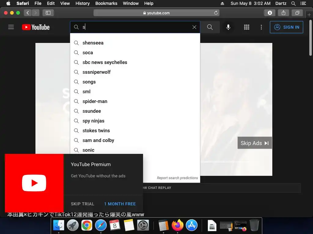Open Calendar in the Dock
This screenshot has height=234, width=313.
click(115, 225)
